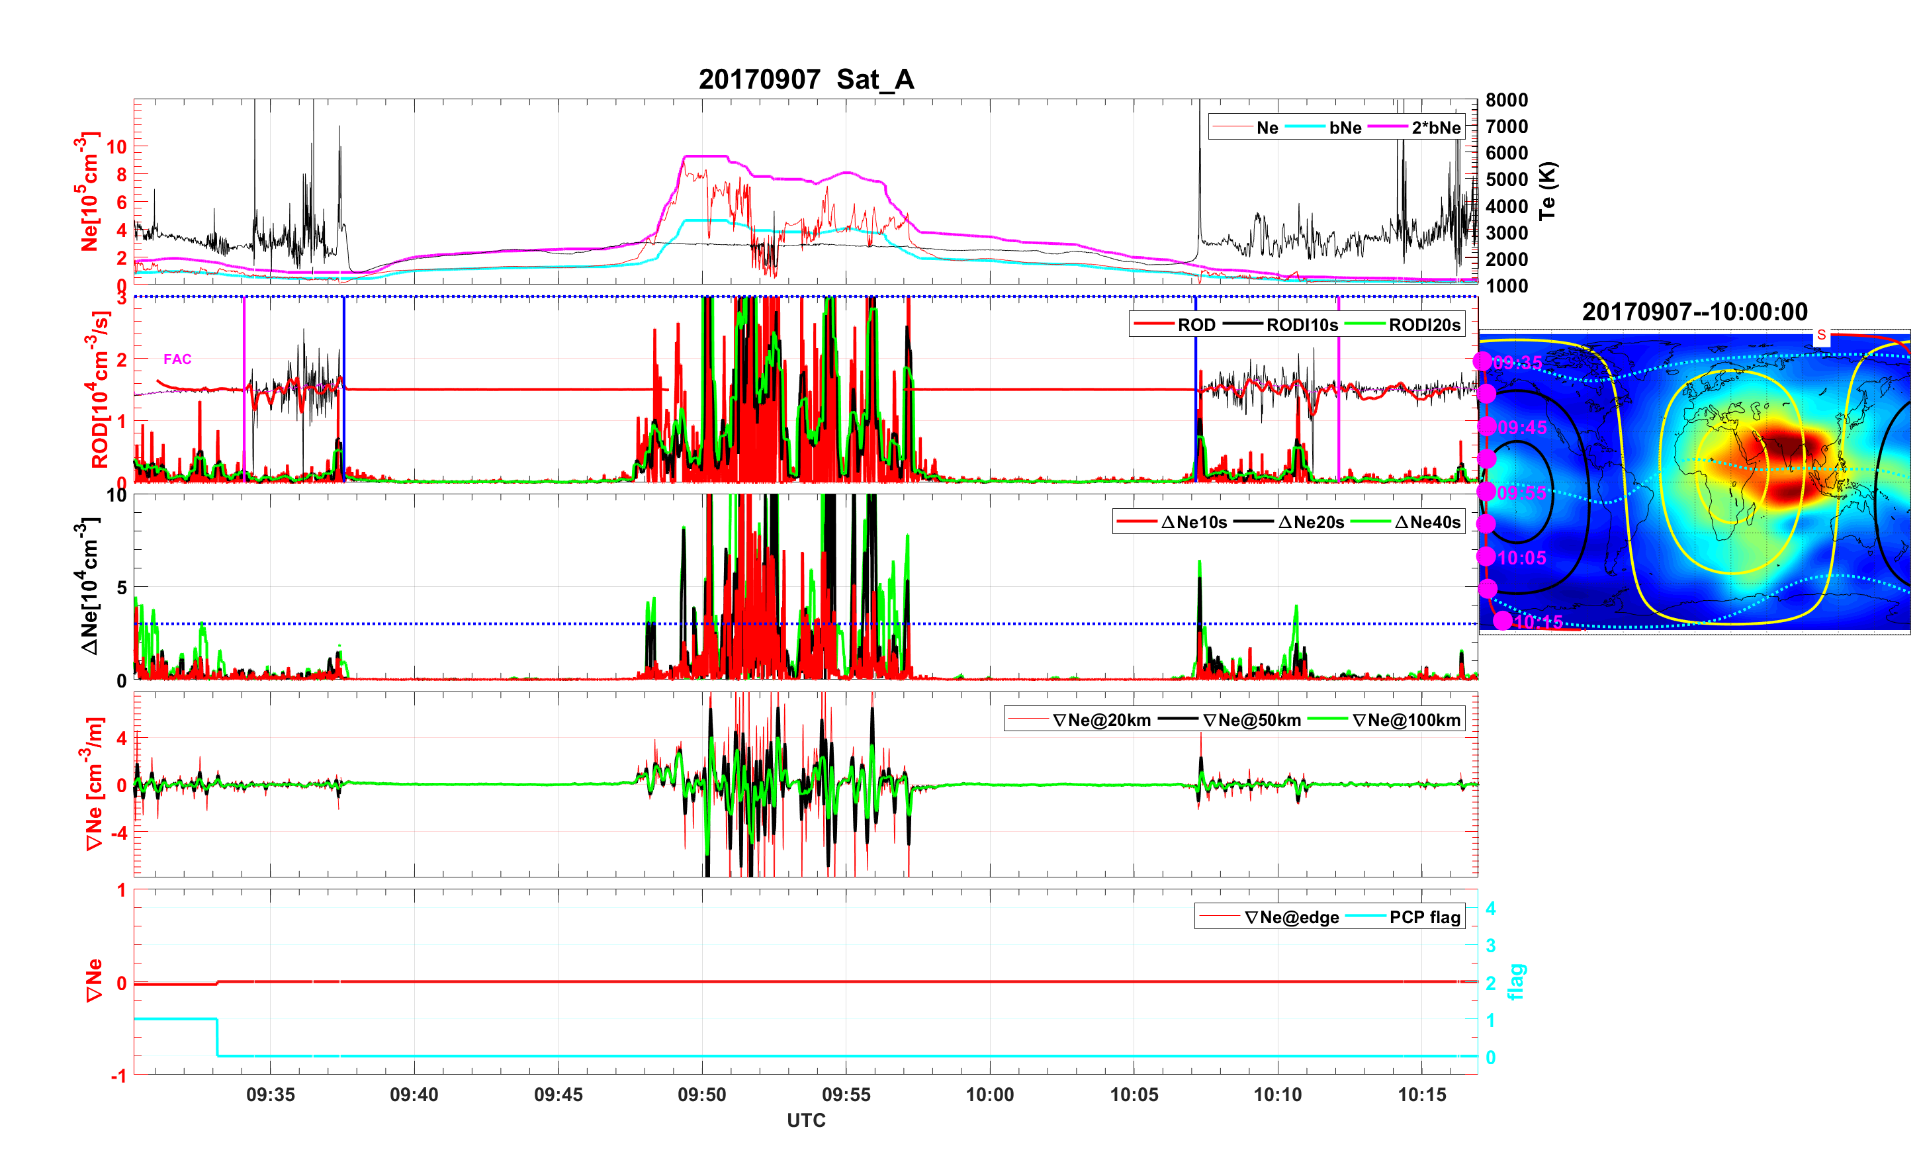
Task: Click the Te (K) right axis label
Action: pos(1548,191)
